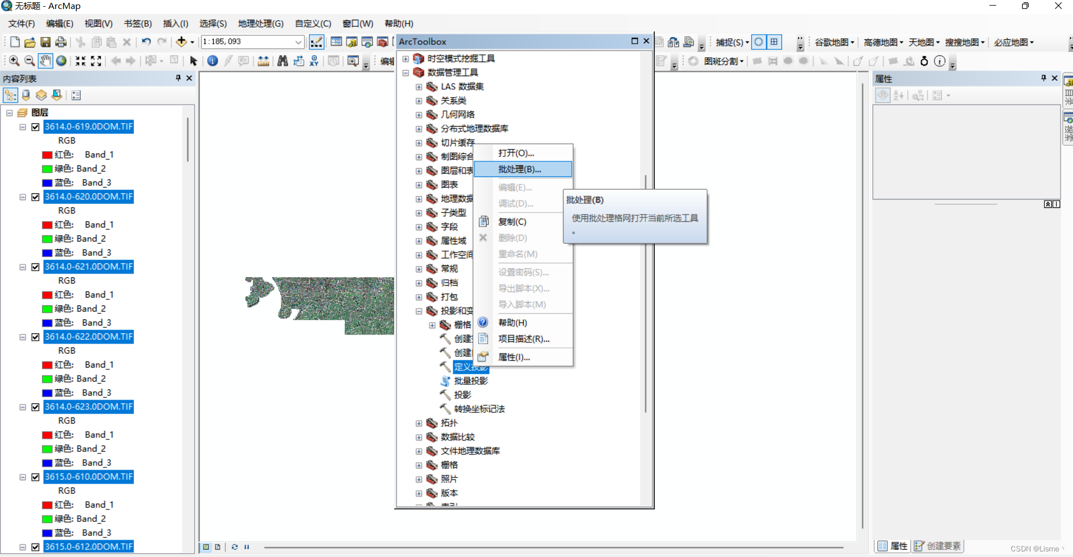1073x557 pixels.
Task: Open the 天地图 basemap button
Action: (x=923, y=43)
